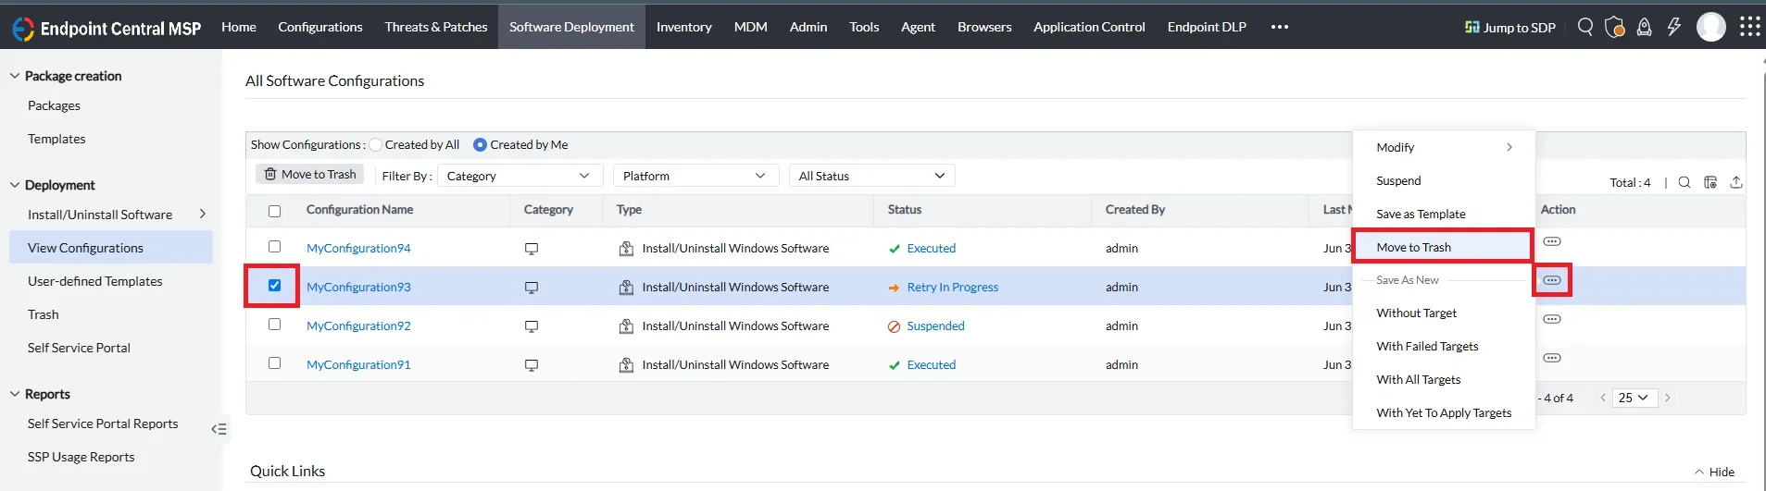Screen dimensions: 1766x491
Task: Open the shield alert icon in header
Action: [1615, 27]
